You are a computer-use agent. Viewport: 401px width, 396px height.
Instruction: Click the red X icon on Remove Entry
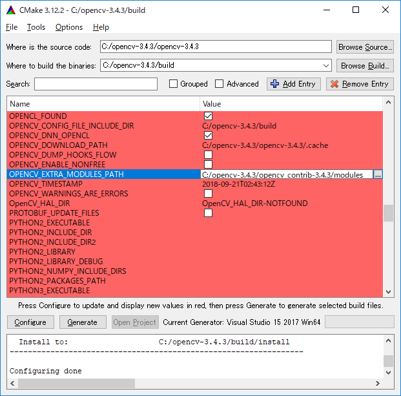click(334, 84)
